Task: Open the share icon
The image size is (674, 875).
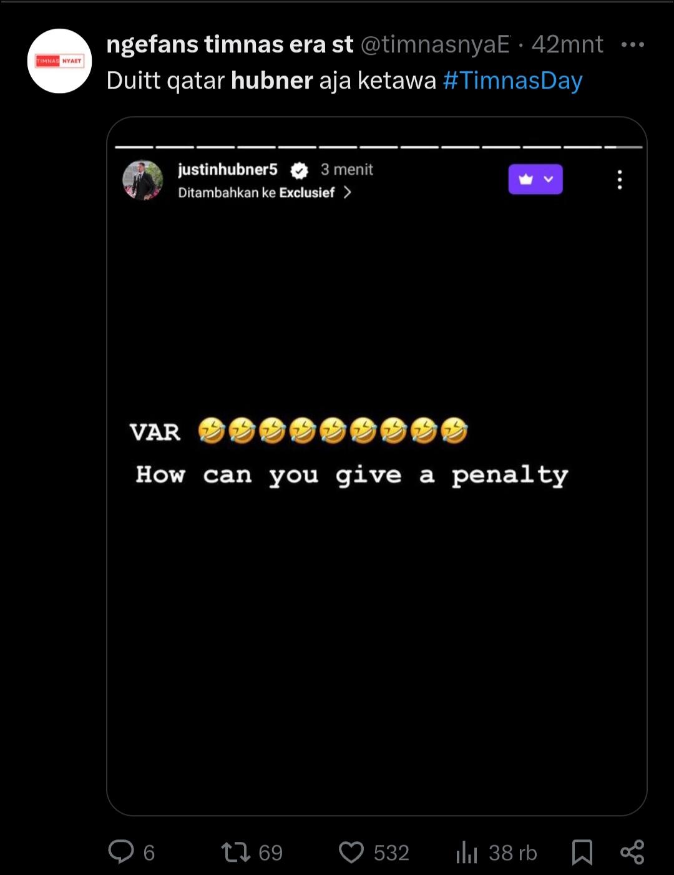Action: 632,852
